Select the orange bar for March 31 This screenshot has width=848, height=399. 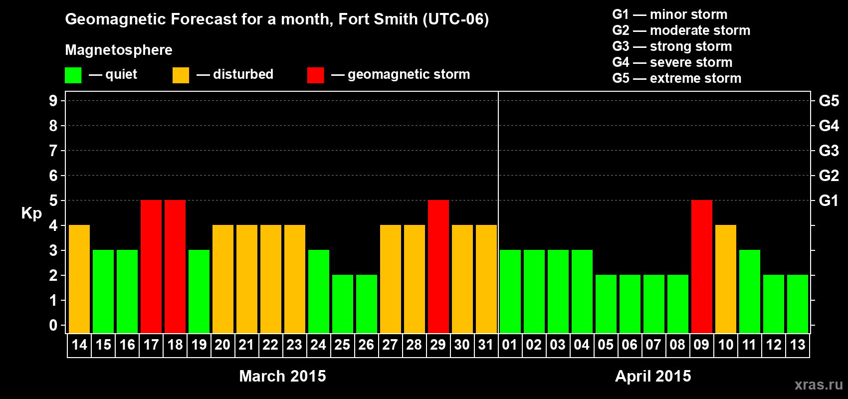[x=486, y=279]
